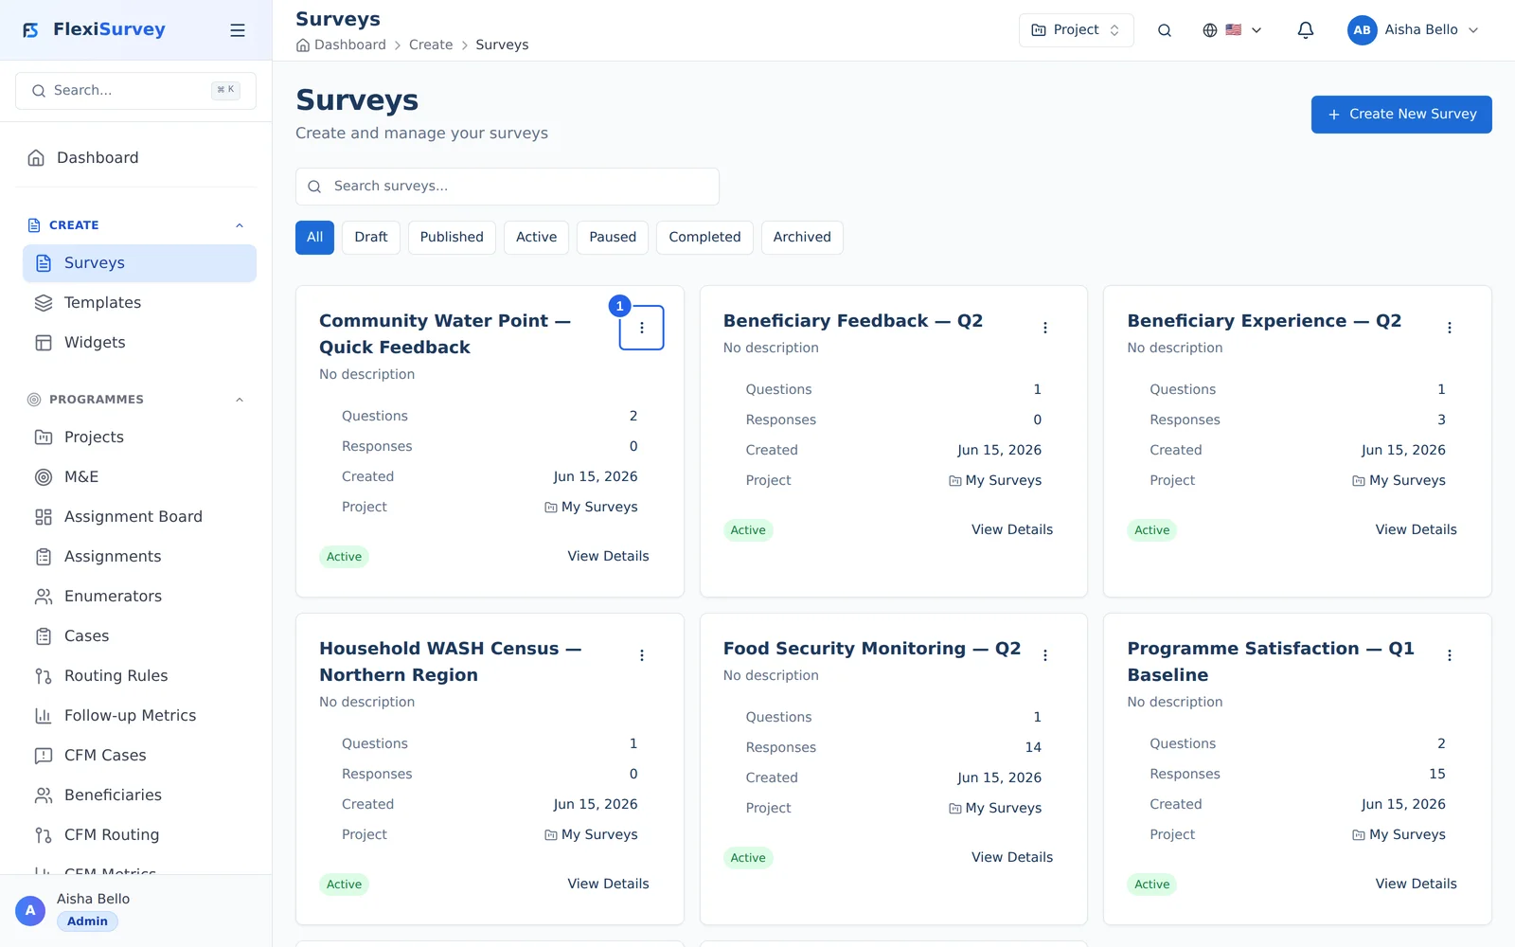Click the Dashboard home icon in sidebar
Screen dimensions: 1515x947
tap(36, 158)
